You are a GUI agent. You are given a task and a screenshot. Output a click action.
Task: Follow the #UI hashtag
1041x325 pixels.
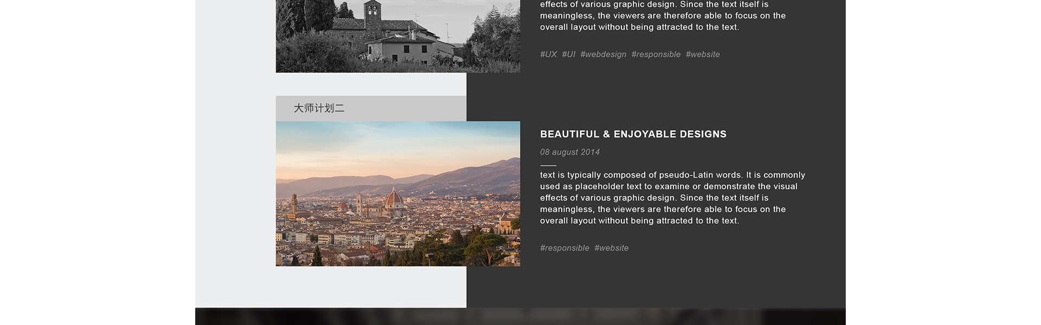pyautogui.click(x=568, y=54)
